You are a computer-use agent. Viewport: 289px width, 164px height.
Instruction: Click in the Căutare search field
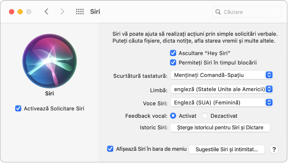[x=247, y=12]
